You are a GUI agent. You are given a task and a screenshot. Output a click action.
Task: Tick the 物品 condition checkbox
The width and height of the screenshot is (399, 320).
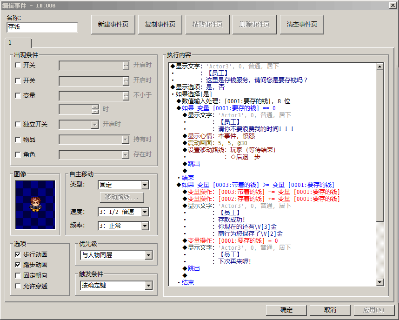pyautogui.click(x=18, y=140)
